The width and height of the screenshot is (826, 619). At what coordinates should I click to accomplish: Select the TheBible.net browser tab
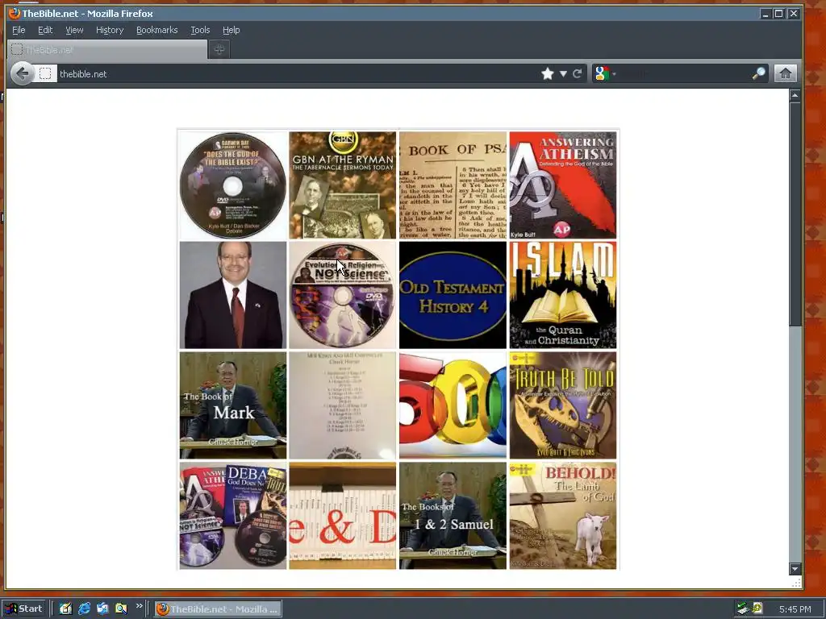click(x=107, y=49)
